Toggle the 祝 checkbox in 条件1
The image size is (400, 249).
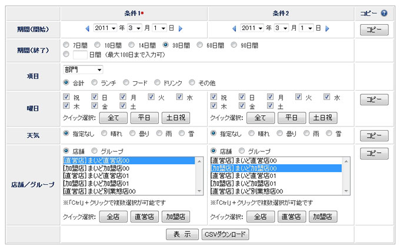[x=66, y=97]
